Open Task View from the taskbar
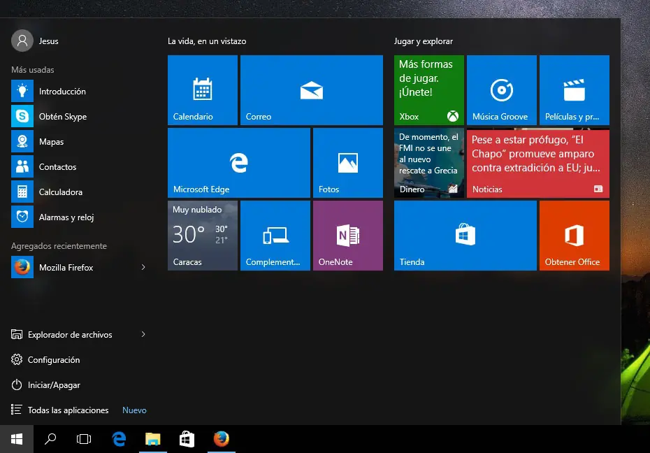The image size is (650, 453). [x=84, y=439]
